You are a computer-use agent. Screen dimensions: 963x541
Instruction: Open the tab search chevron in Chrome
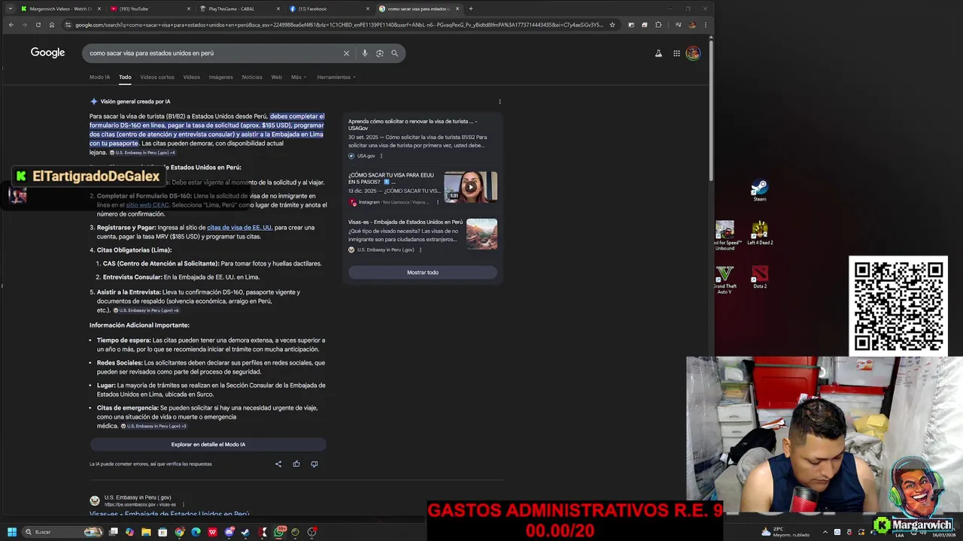pos(10,9)
